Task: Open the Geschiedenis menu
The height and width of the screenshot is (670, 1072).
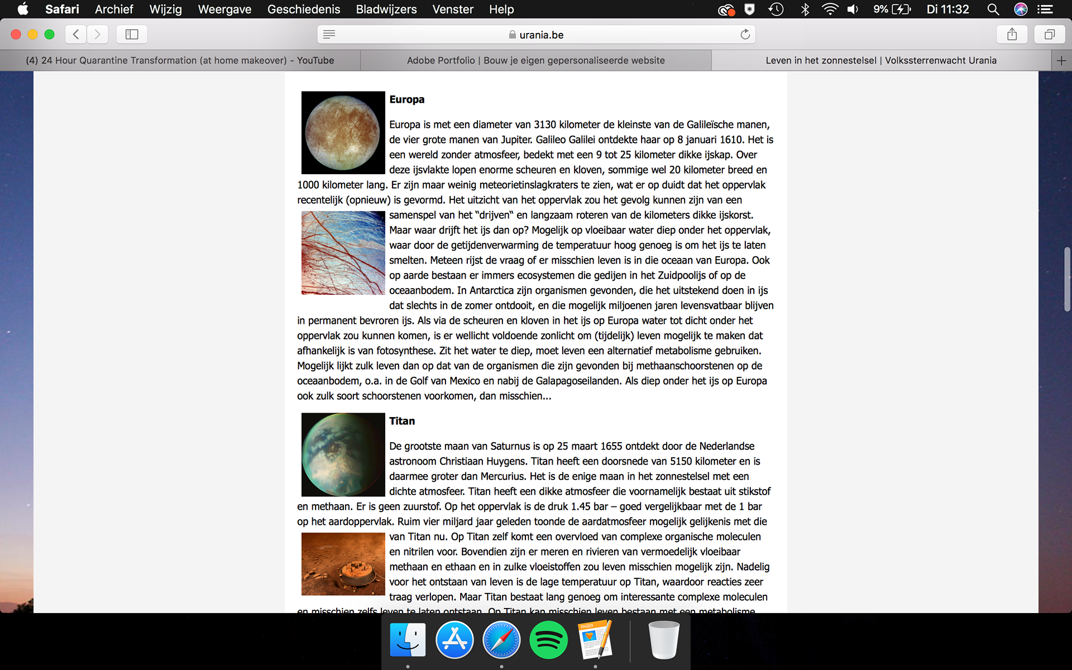Action: [x=303, y=9]
